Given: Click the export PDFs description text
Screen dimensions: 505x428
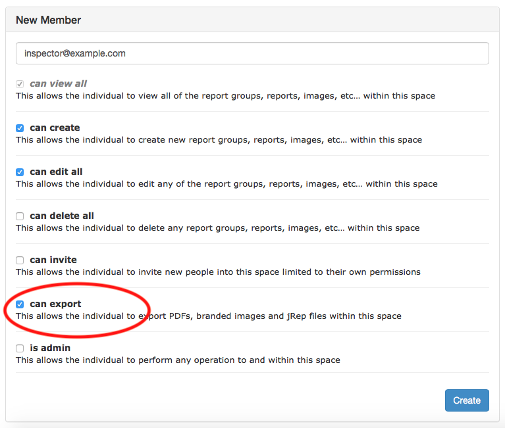Looking at the screenshot, I should 208,316.
